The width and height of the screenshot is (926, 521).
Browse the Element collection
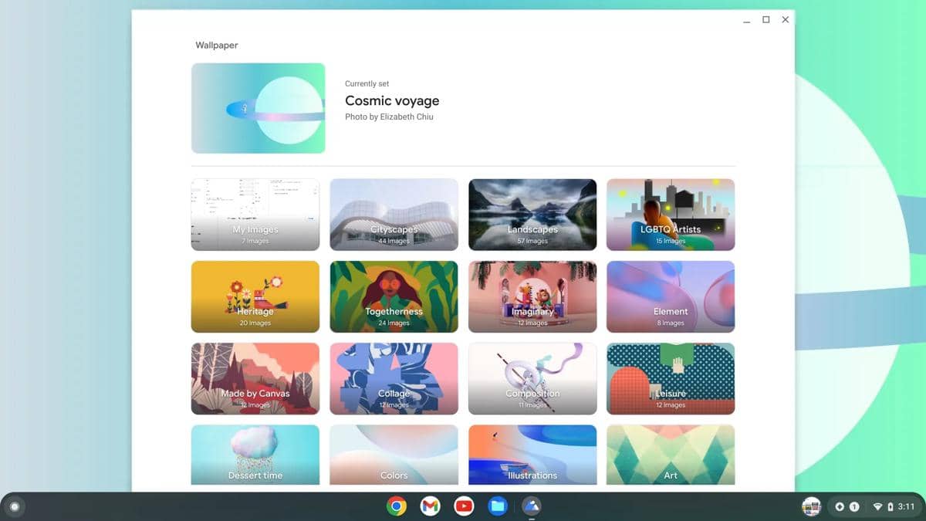tap(671, 296)
